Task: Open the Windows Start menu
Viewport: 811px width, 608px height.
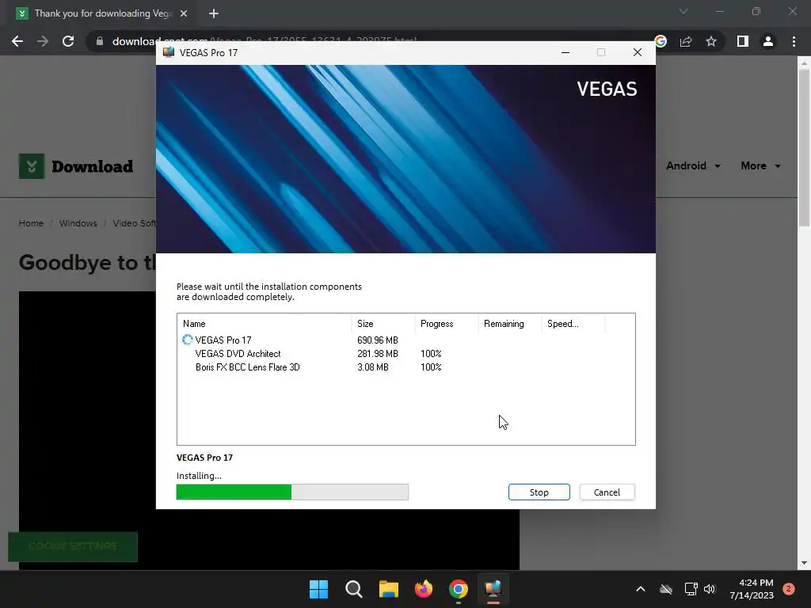Action: [x=318, y=589]
